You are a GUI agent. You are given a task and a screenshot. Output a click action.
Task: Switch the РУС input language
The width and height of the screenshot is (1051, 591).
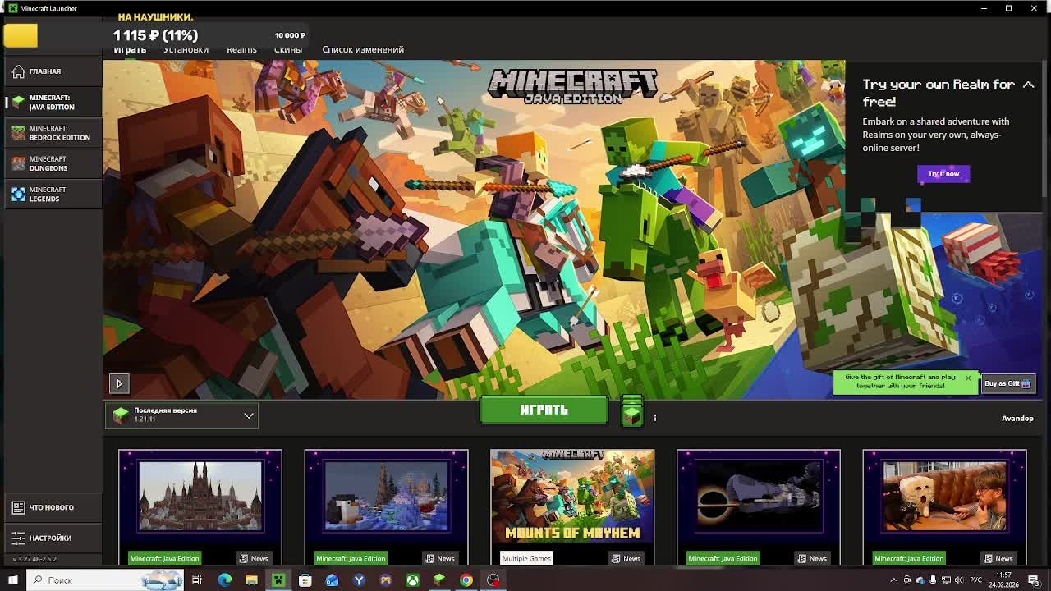[x=976, y=580]
